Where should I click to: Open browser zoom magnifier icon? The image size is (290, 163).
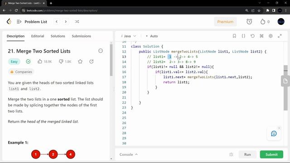(x=246, y=10)
